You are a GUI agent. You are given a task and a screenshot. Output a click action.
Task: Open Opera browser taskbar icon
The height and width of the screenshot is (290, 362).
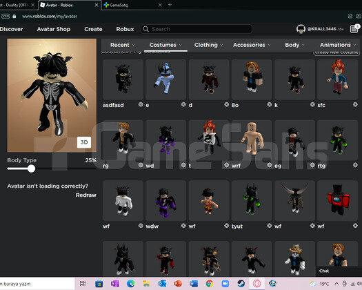[x=257, y=284]
